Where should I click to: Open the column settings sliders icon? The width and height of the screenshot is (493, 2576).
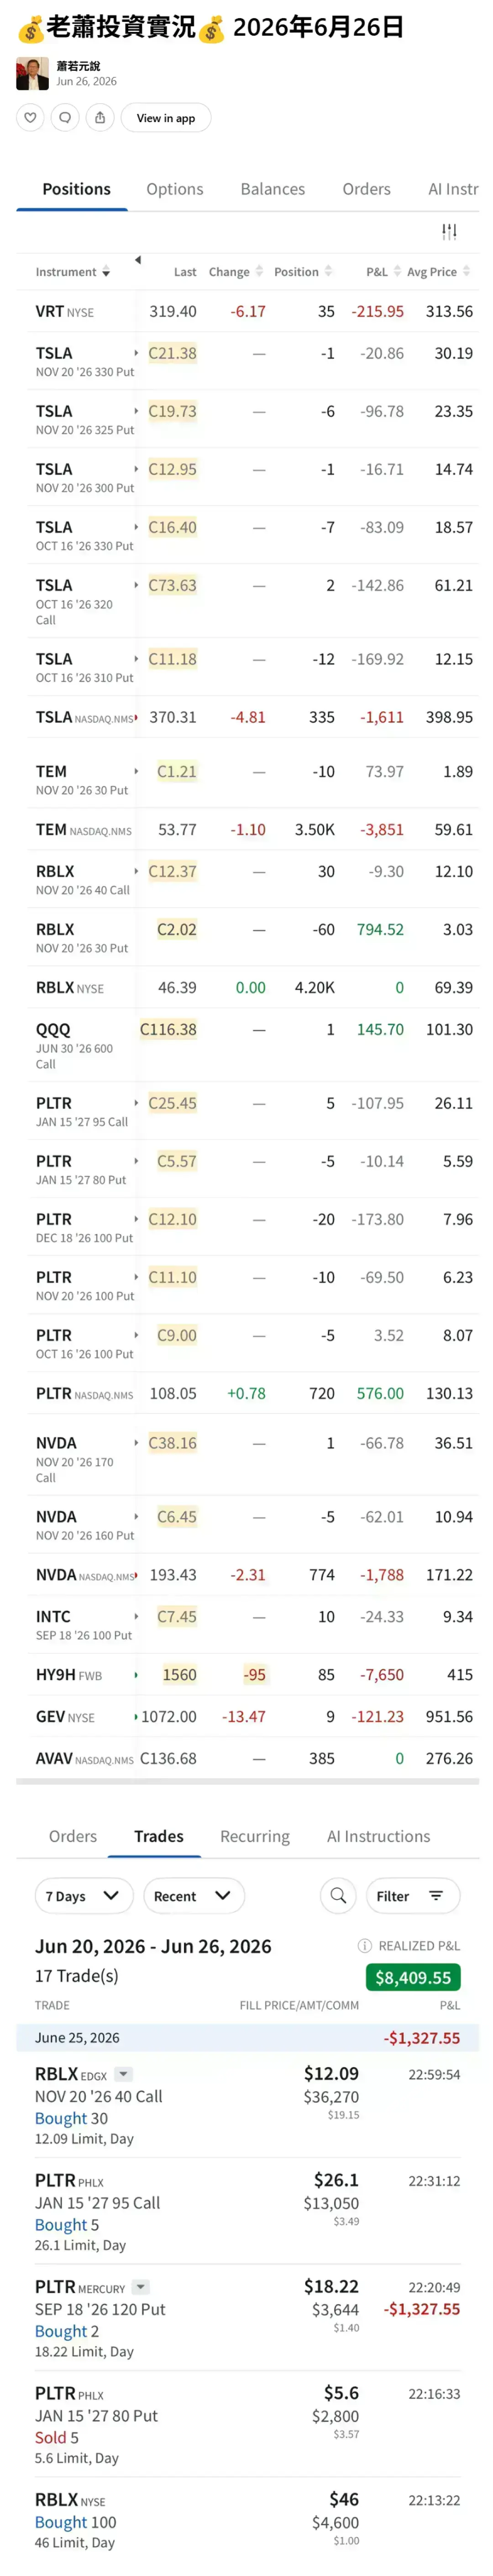[x=449, y=232]
